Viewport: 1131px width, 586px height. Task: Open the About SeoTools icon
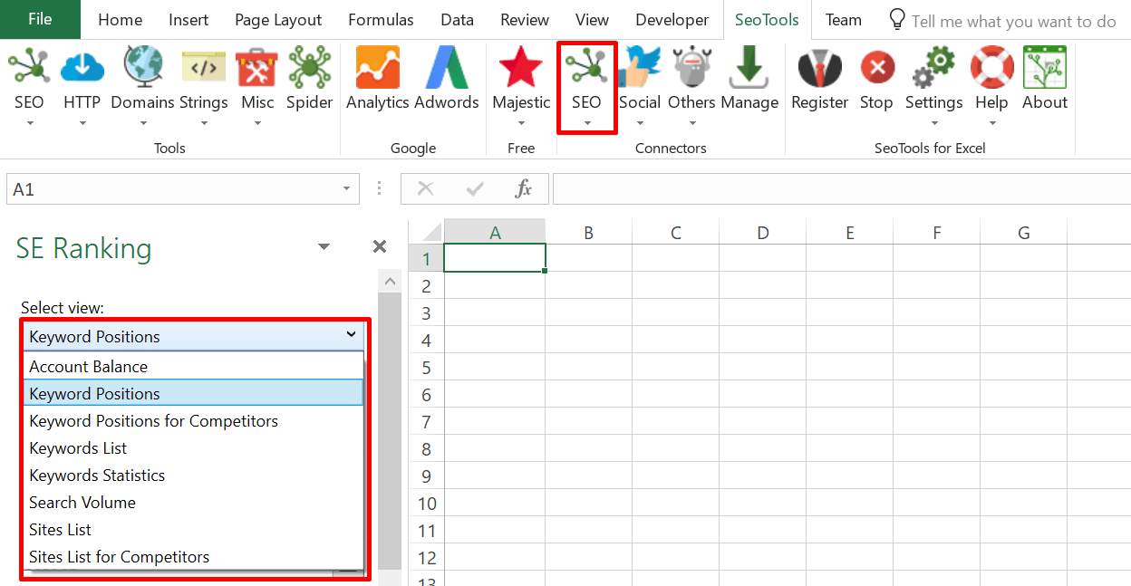(x=1045, y=69)
